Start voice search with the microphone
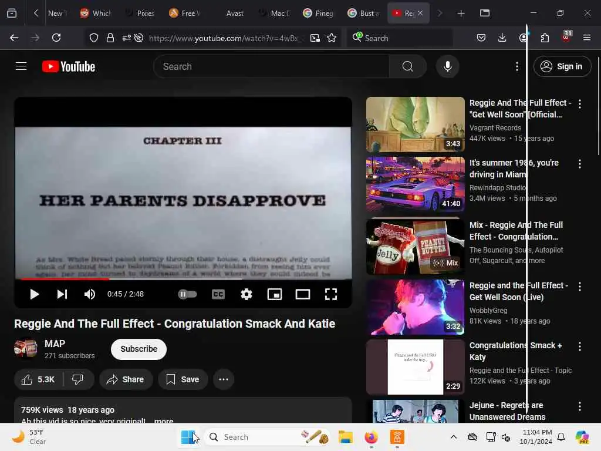This screenshot has height=451, width=601. (447, 66)
